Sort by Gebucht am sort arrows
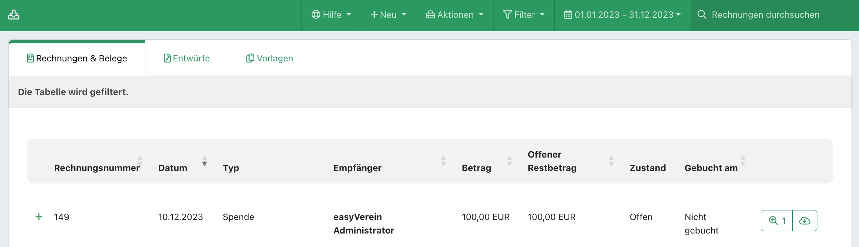This screenshot has height=247, width=859. pos(743,161)
